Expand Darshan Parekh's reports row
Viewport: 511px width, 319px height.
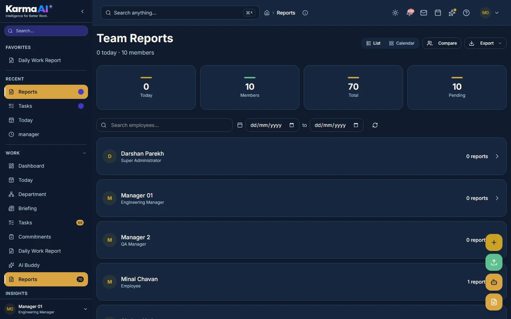[x=497, y=156]
